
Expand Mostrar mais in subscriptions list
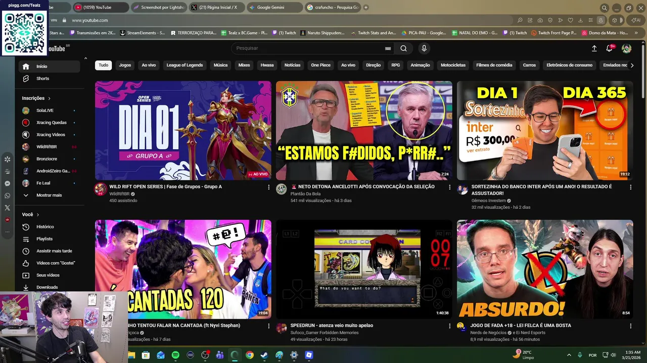pos(49,195)
